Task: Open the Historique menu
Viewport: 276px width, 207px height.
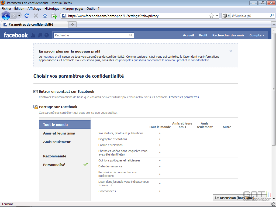Action: click(52, 9)
